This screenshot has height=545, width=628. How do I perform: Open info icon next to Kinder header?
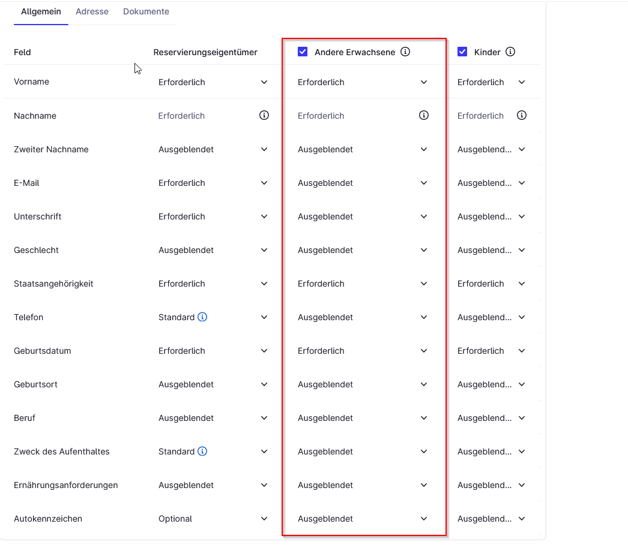[510, 52]
